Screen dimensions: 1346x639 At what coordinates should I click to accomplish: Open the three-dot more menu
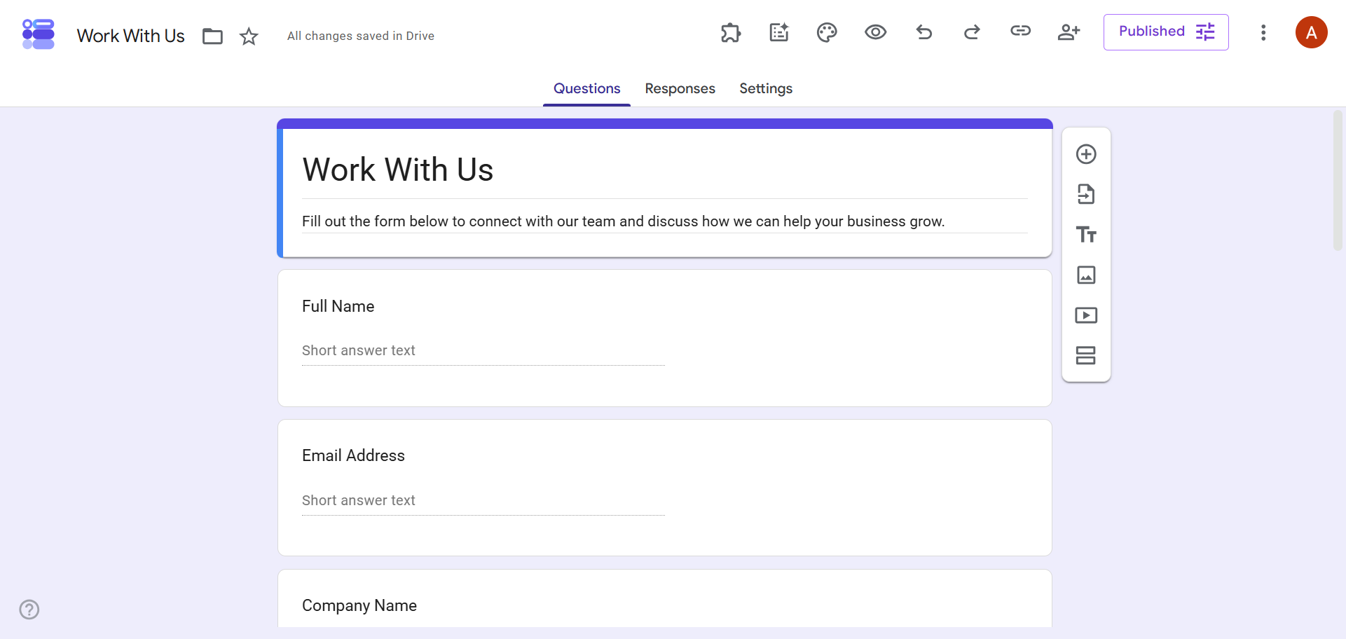pyautogui.click(x=1263, y=33)
